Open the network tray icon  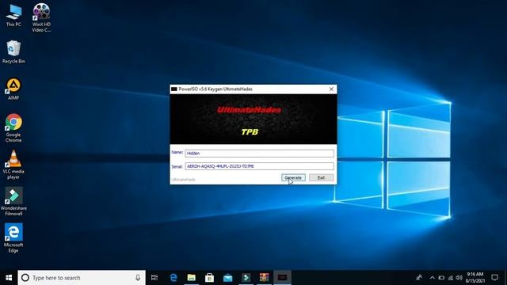click(x=451, y=278)
